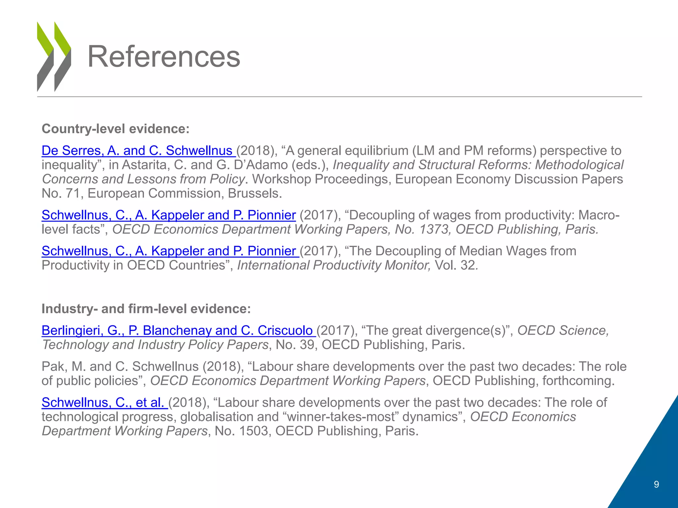Click the text 'No. 71, European Commission, Brussels.'

tap(162, 193)
